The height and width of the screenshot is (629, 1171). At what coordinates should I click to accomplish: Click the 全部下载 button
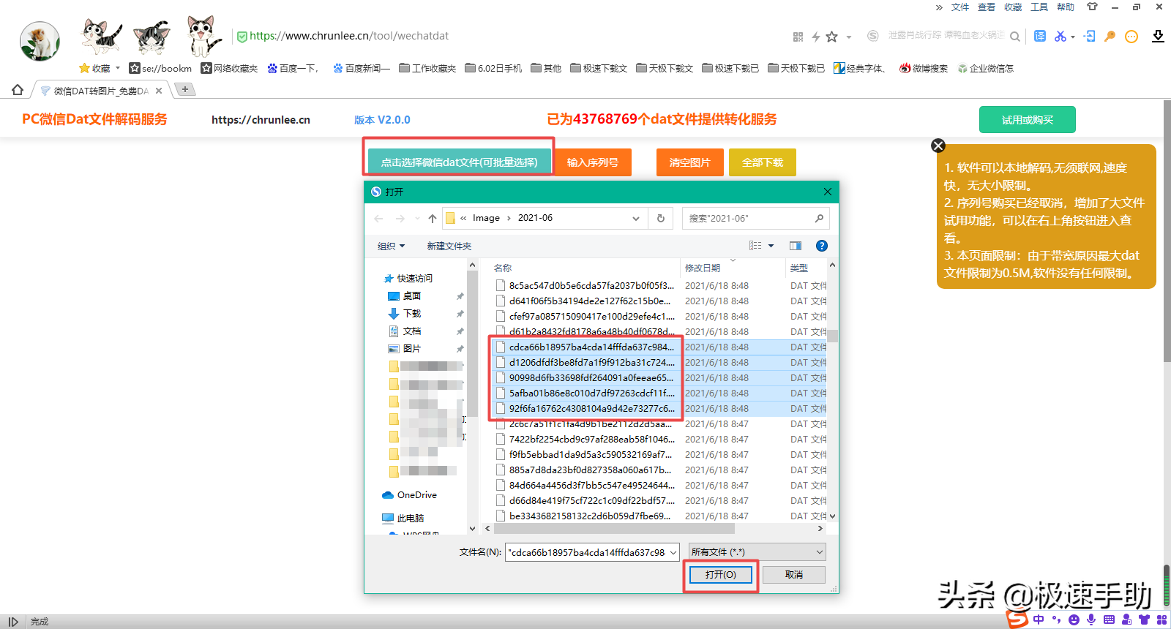tap(762, 162)
